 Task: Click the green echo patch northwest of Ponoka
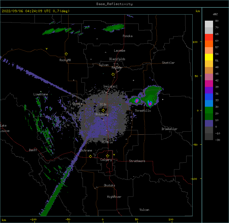[x=114, y=28]
